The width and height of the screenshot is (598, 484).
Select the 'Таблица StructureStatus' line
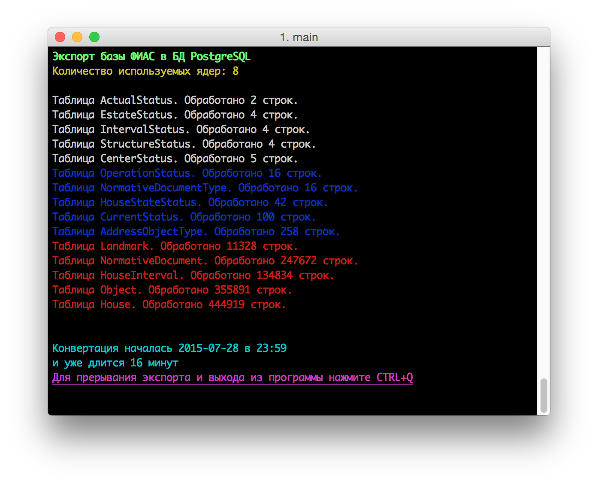184,144
